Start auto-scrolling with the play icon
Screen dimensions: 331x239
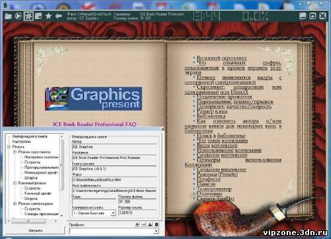[19, 16]
